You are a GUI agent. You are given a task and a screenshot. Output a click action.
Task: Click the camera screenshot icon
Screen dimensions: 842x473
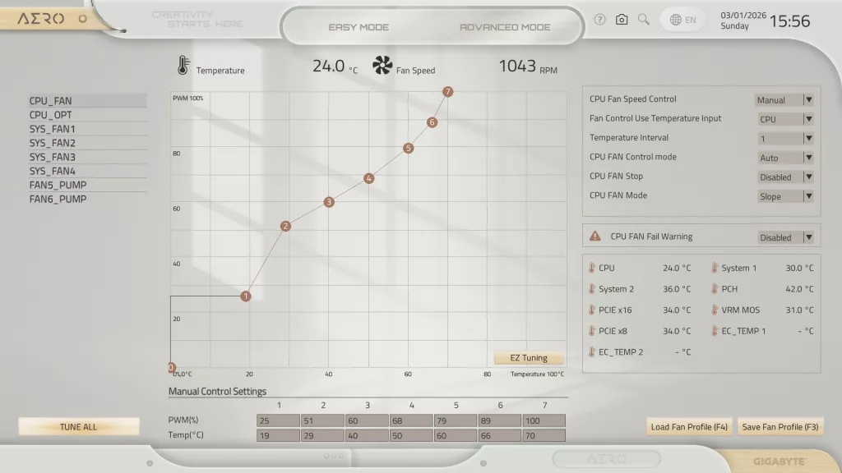click(x=622, y=20)
